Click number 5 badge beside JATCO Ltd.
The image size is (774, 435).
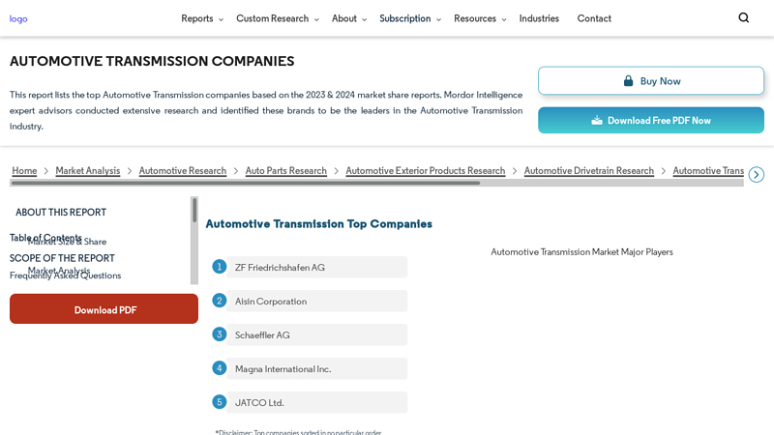click(220, 402)
